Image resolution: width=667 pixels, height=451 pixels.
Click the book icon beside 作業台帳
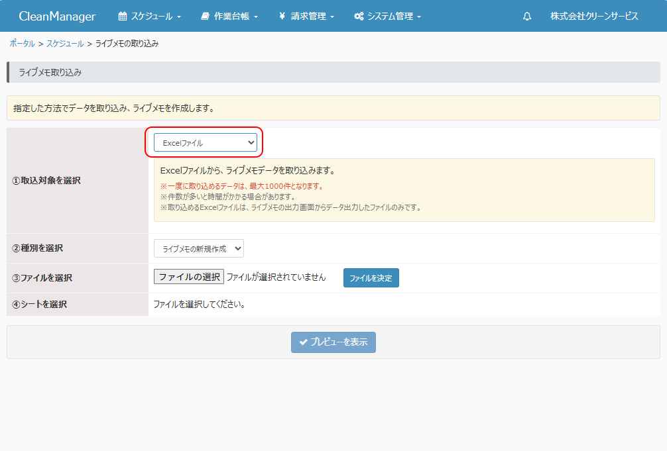point(206,16)
